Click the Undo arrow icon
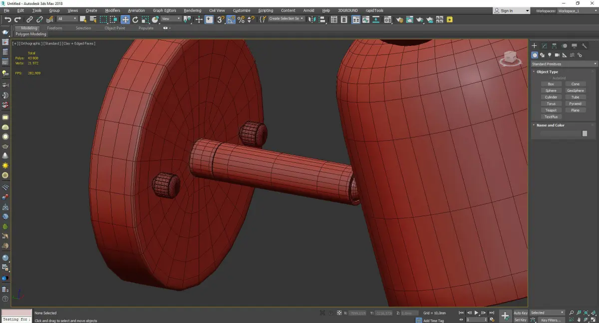This screenshot has height=323, width=599. pyautogui.click(x=7, y=19)
